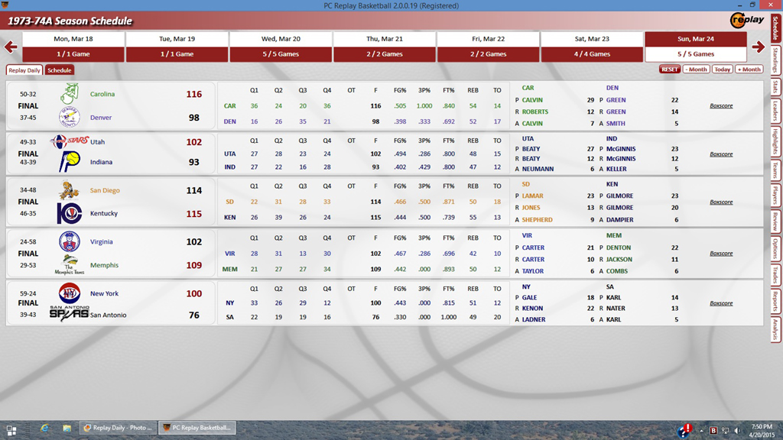Open the Trades side tab
This screenshot has width=783, height=440.
pos(775,275)
